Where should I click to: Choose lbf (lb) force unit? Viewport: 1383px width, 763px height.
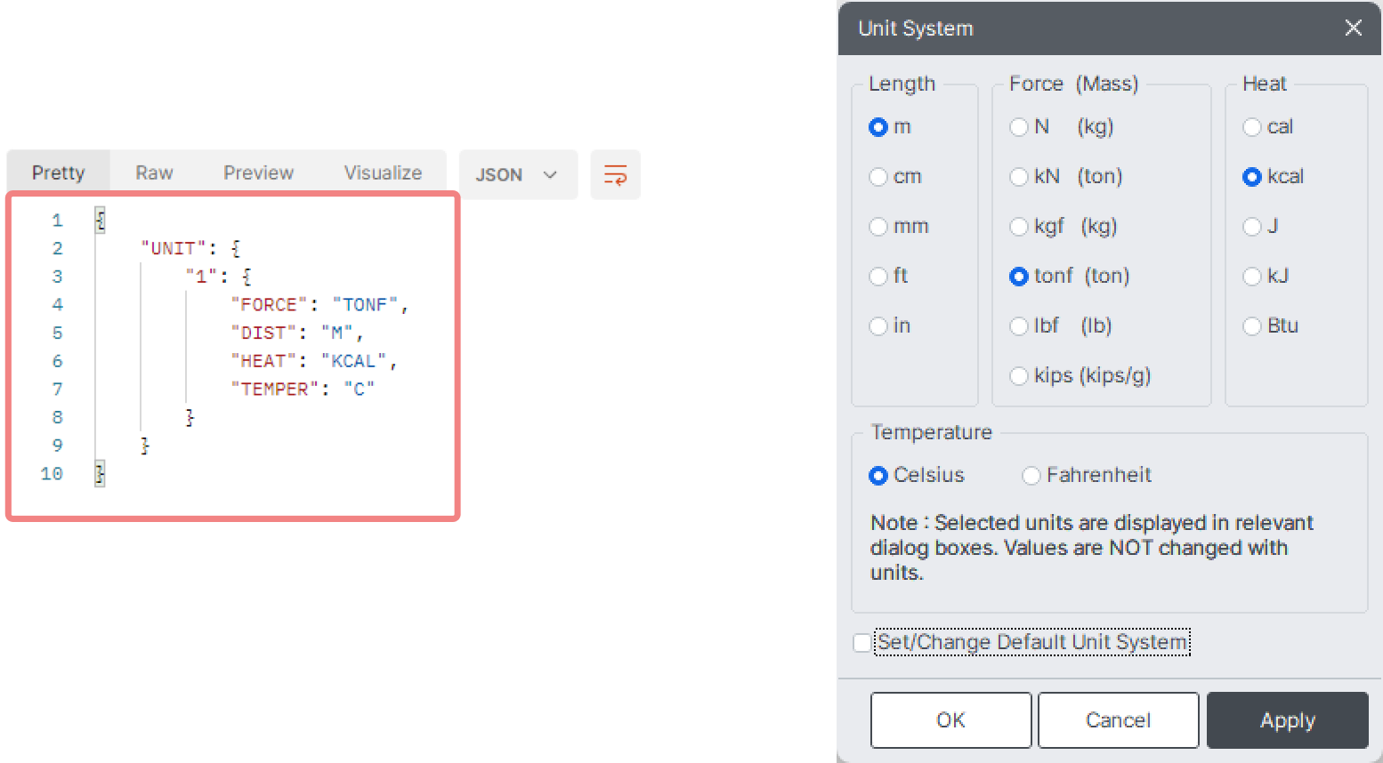[x=1019, y=326]
